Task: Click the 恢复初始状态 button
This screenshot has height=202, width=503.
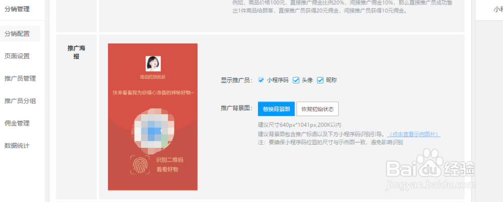Action: point(317,109)
